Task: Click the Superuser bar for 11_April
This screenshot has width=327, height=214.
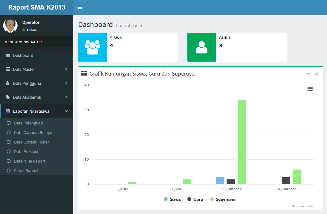Action: tap(187, 182)
